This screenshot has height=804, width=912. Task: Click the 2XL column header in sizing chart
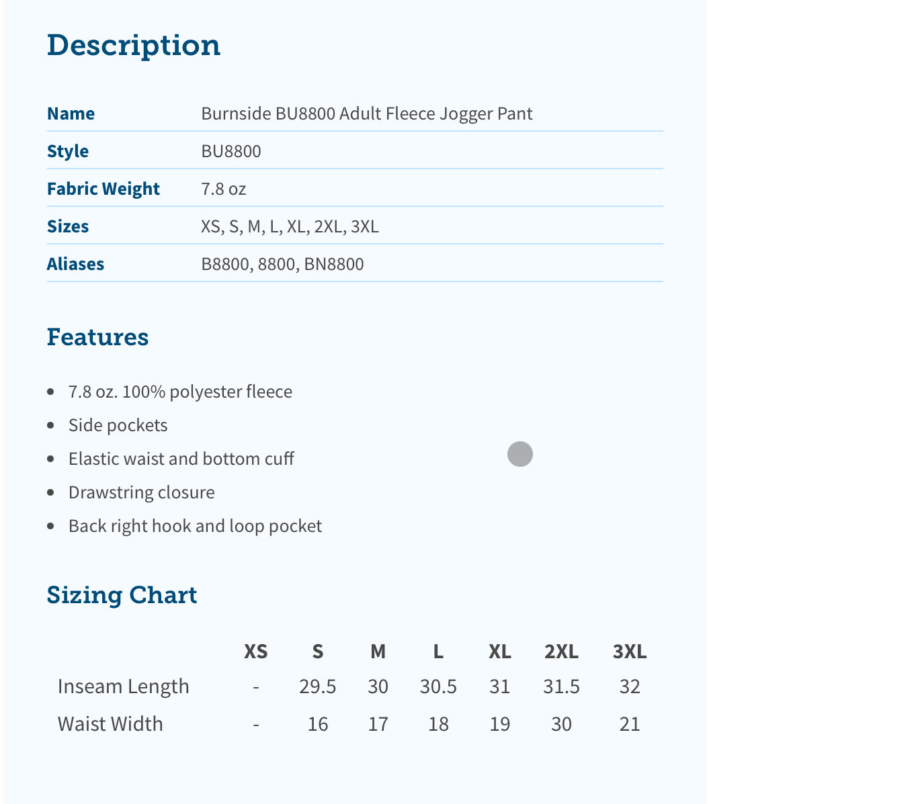coord(561,652)
